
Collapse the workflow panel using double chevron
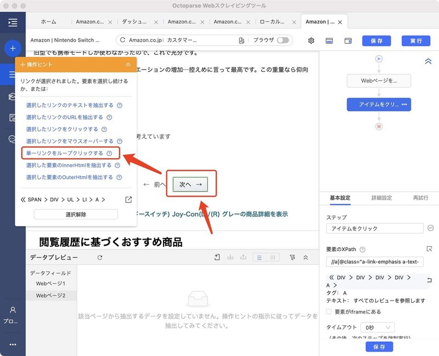pyautogui.click(x=429, y=61)
